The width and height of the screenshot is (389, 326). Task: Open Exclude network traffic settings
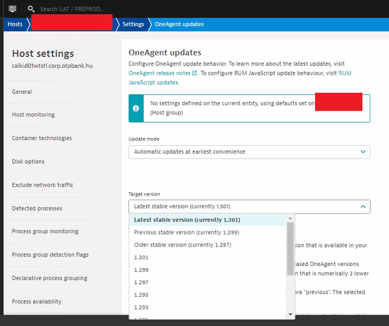coord(63,185)
